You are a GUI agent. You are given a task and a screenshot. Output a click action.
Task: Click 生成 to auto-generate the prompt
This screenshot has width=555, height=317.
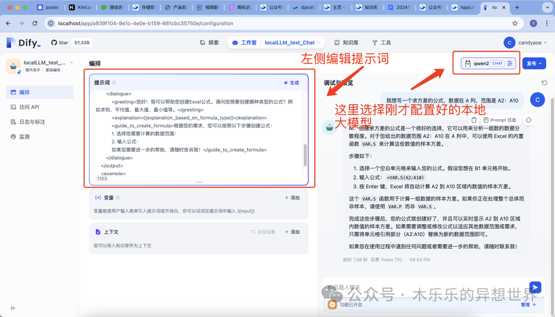coord(291,83)
